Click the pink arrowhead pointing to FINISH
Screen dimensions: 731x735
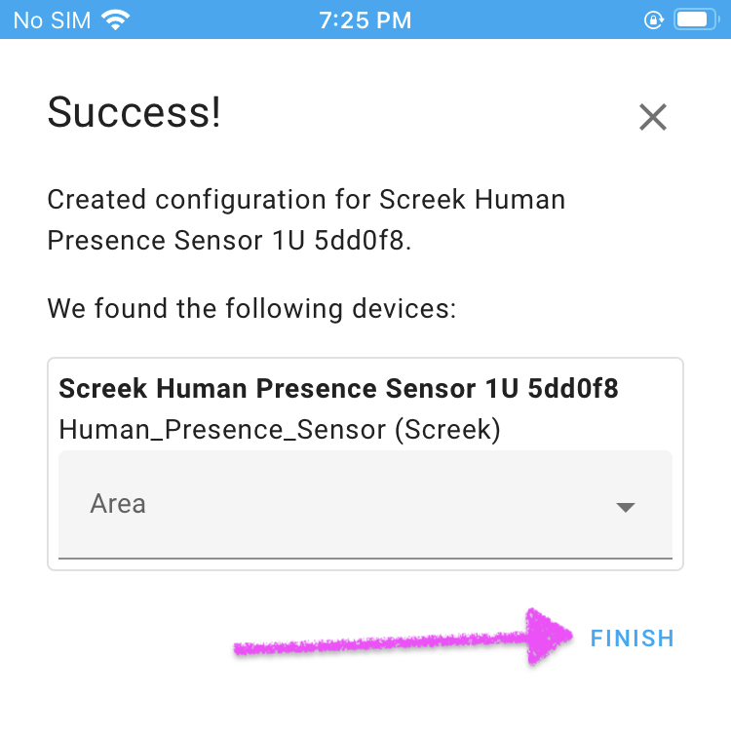tap(548, 637)
